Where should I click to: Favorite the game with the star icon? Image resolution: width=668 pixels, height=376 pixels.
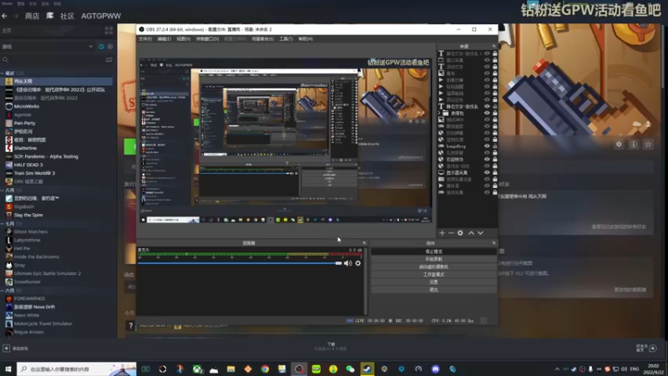(x=648, y=145)
